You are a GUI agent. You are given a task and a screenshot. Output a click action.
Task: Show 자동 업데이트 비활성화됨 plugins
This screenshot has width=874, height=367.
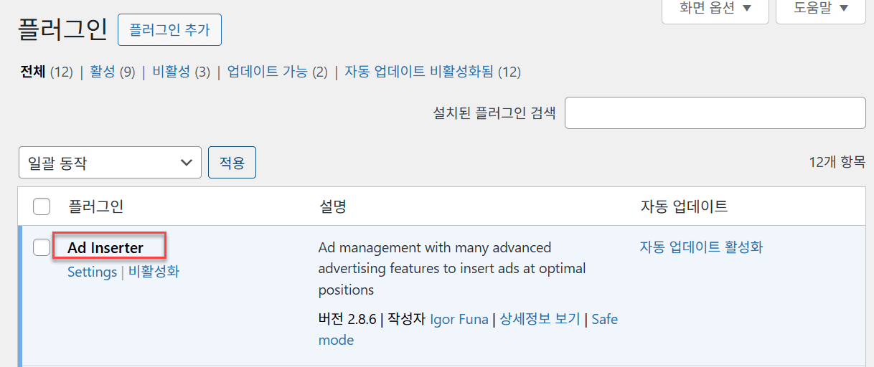coord(419,72)
